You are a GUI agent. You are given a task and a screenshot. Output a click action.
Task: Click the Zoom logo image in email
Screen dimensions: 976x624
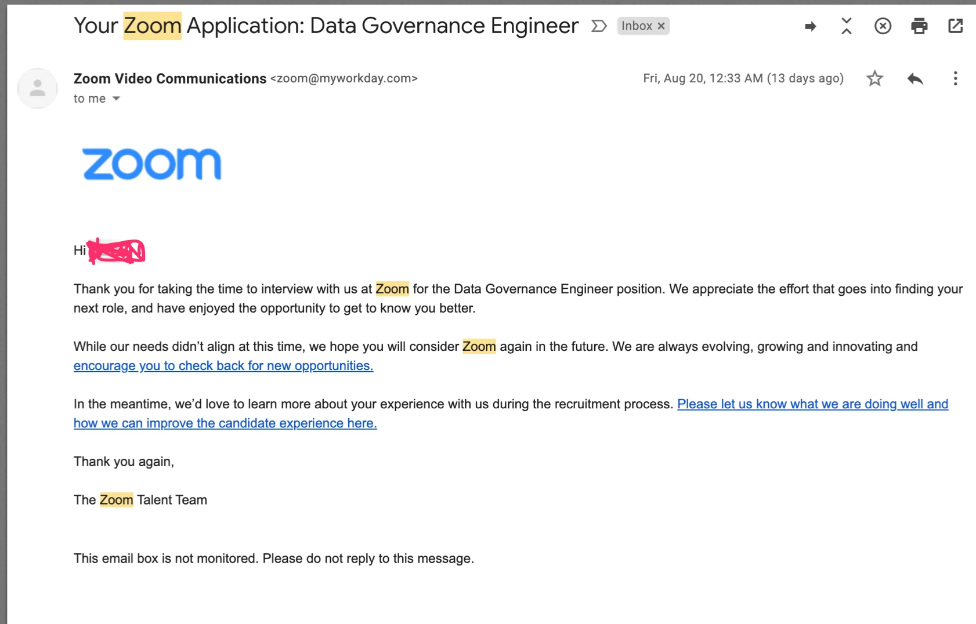152,164
